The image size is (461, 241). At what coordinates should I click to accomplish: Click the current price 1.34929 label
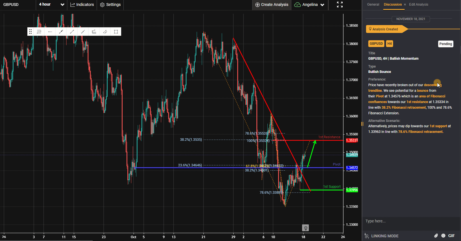click(352, 155)
